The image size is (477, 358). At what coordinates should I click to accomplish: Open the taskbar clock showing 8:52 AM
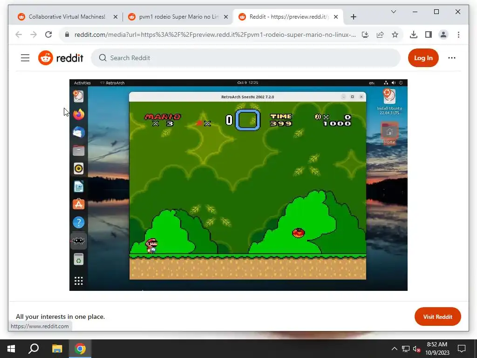tap(437, 349)
